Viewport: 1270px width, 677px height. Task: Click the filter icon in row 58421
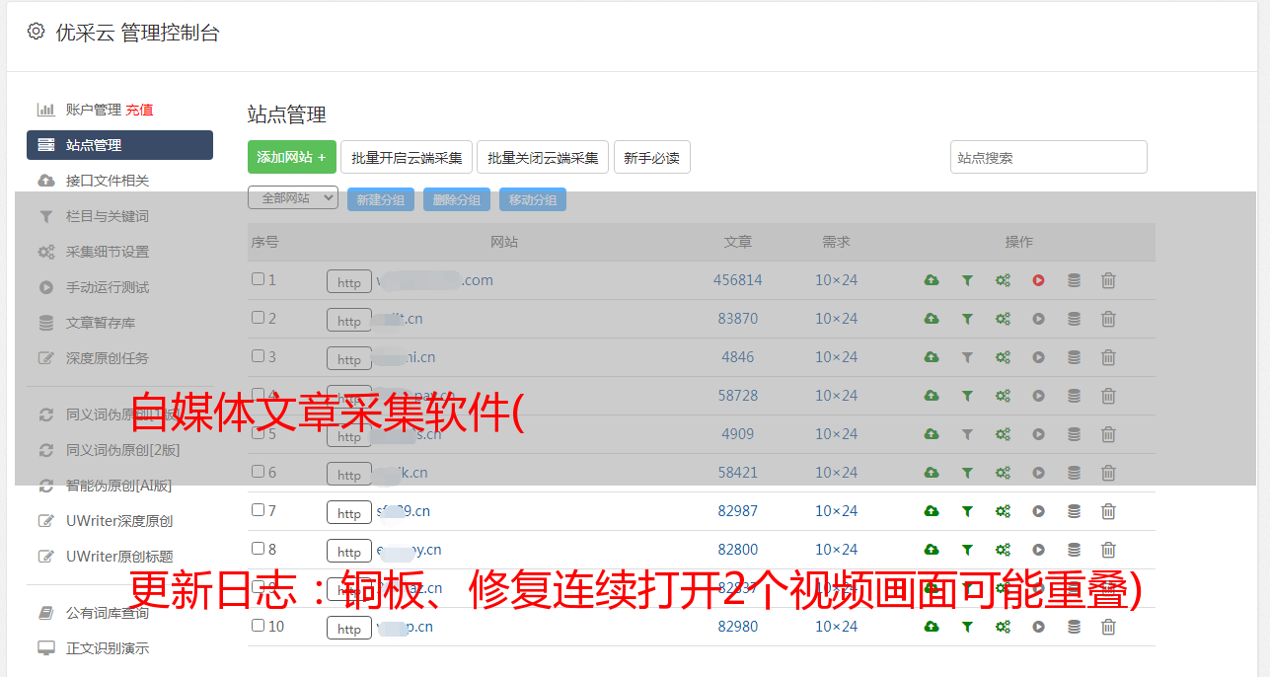click(967, 473)
